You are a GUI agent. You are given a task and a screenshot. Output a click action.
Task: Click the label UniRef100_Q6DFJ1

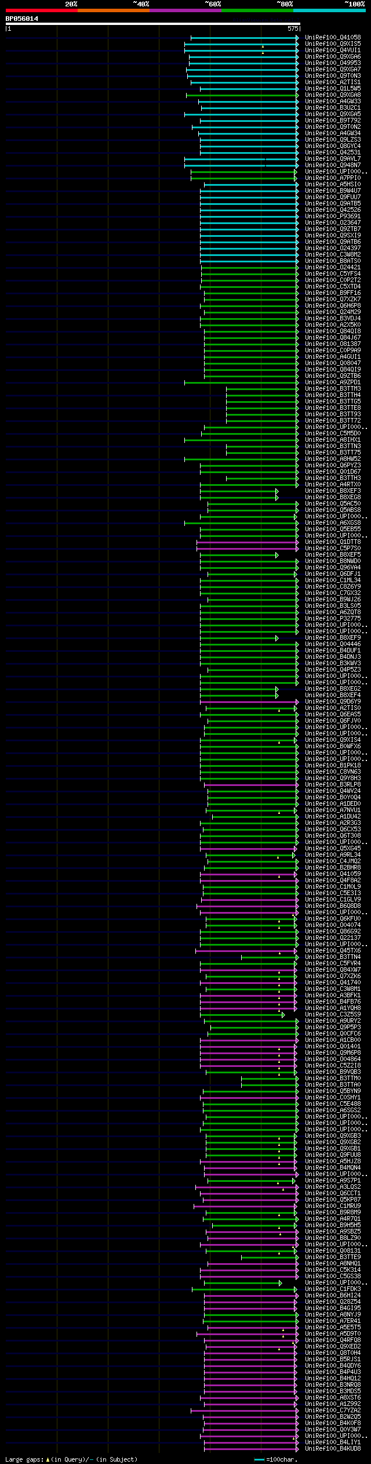[x=333, y=574]
